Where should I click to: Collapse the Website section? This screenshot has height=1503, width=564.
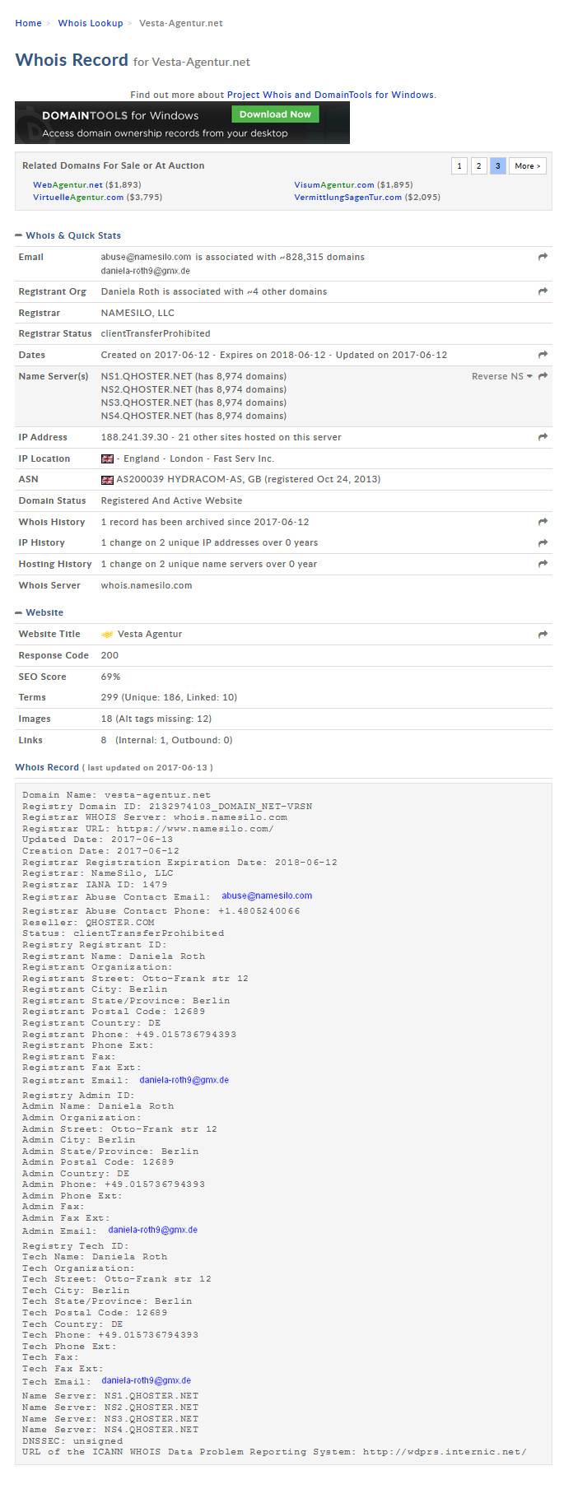click(19, 613)
